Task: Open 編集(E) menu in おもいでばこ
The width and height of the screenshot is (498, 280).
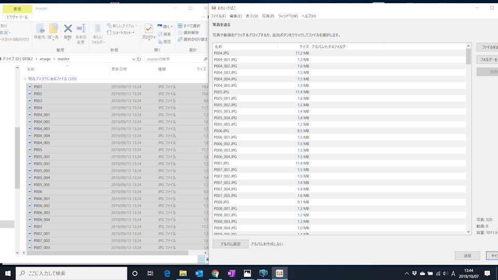Action: (236, 16)
